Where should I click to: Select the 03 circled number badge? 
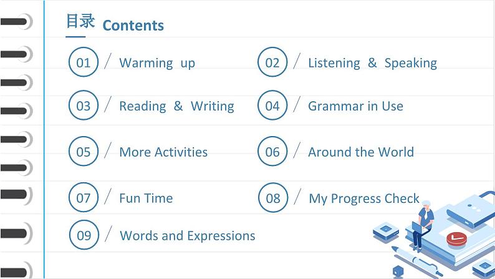(x=84, y=105)
